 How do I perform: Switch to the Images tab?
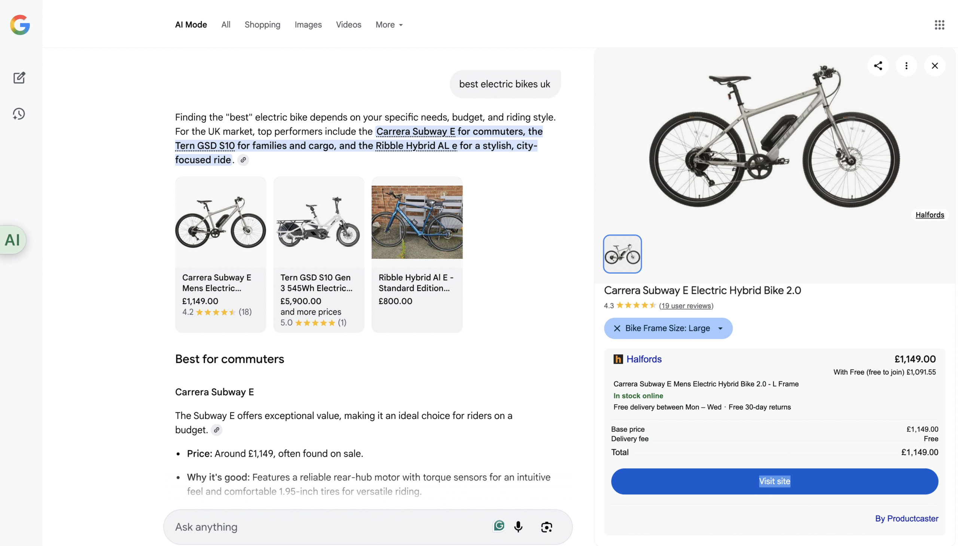point(308,25)
